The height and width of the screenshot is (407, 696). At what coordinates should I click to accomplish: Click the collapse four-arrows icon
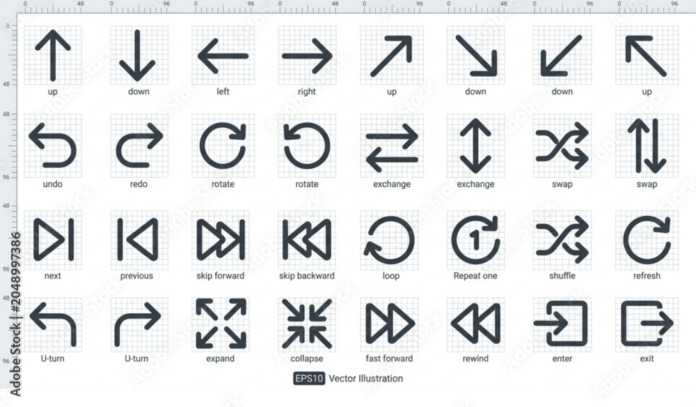(x=307, y=324)
